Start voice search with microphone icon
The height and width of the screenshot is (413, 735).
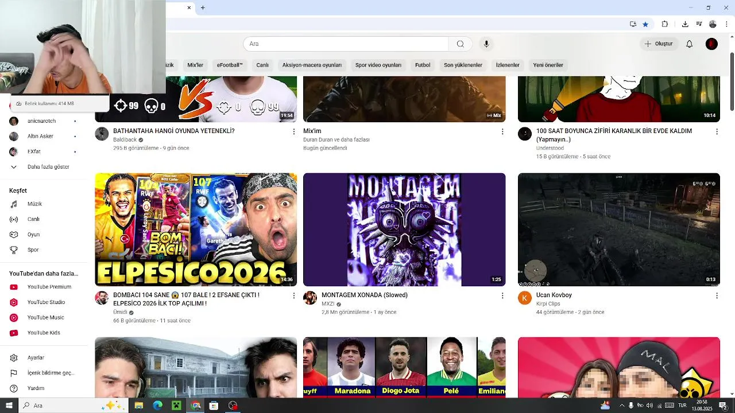point(486,44)
